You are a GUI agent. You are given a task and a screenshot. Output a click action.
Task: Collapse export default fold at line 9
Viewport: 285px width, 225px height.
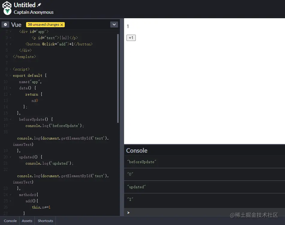pyautogui.click(x=10, y=76)
